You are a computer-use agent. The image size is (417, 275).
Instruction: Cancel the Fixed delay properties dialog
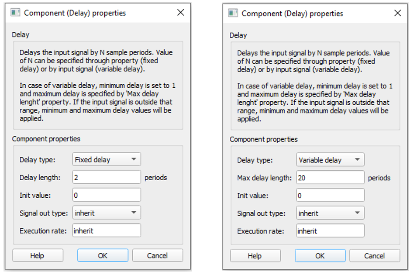(x=158, y=256)
